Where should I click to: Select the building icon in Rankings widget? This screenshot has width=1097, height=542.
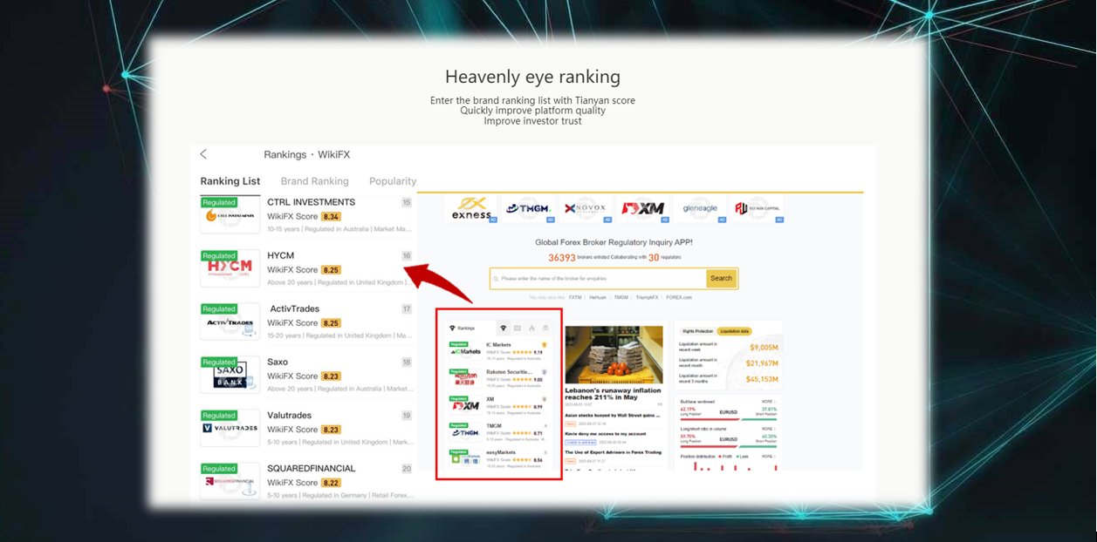click(545, 329)
